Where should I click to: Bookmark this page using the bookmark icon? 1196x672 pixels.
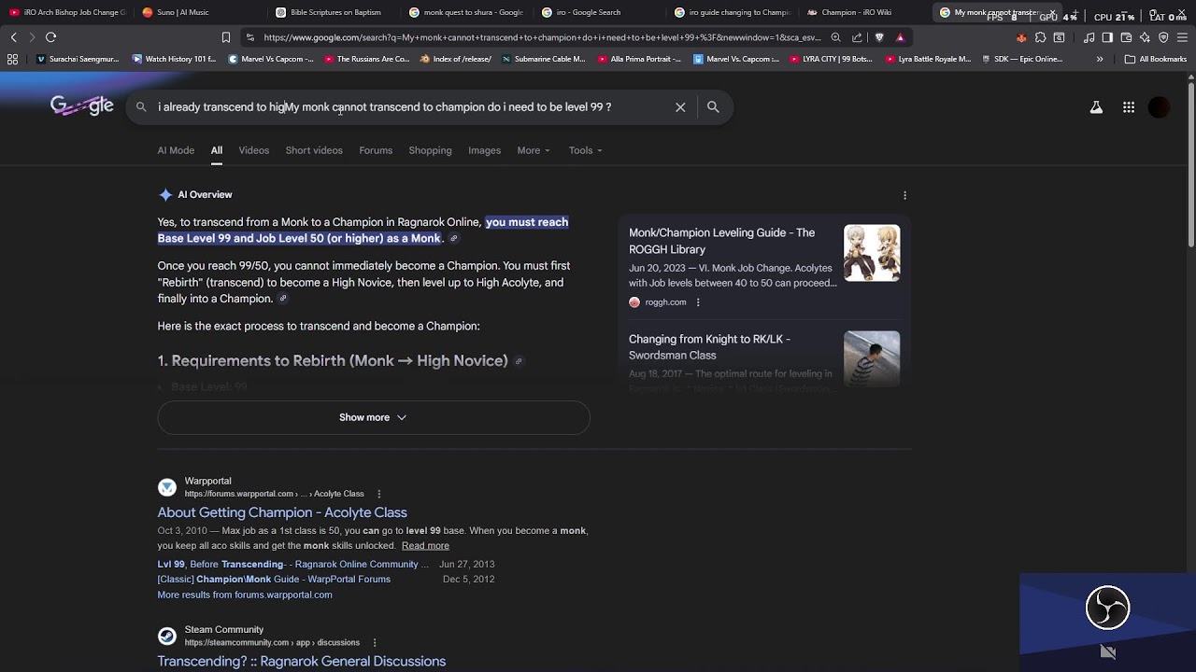pyautogui.click(x=226, y=37)
